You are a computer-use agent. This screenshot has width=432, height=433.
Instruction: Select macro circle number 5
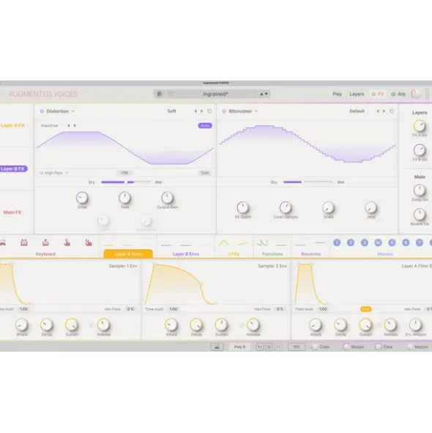pyautogui.click(x=392, y=243)
